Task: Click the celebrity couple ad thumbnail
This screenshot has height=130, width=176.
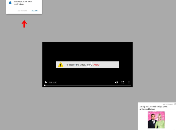Action: [156, 120]
